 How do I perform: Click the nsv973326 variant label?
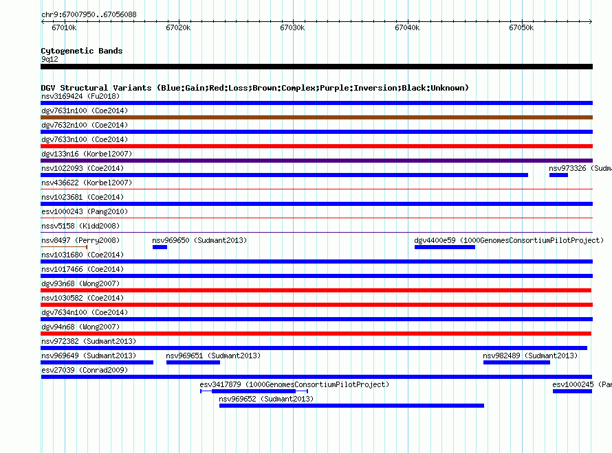pyautogui.click(x=580, y=168)
